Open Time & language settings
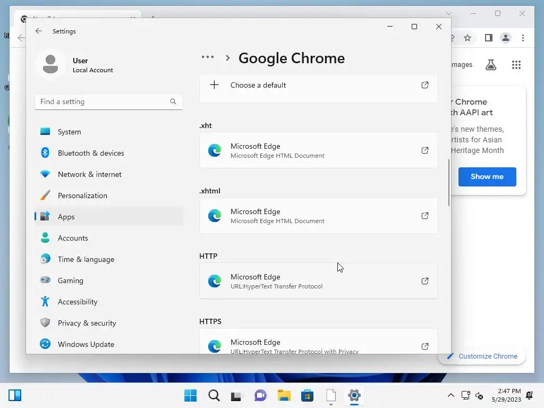Screen dimensions: 544x408 [108, 259]
